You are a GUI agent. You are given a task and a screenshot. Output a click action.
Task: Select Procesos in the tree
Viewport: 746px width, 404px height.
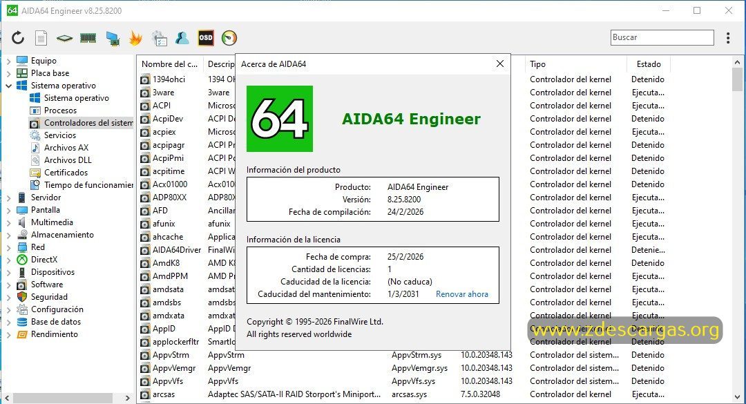coord(60,110)
